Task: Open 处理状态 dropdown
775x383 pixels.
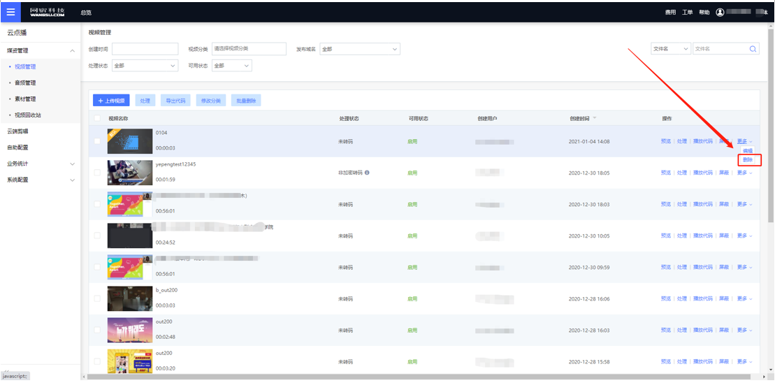Action: point(145,65)
